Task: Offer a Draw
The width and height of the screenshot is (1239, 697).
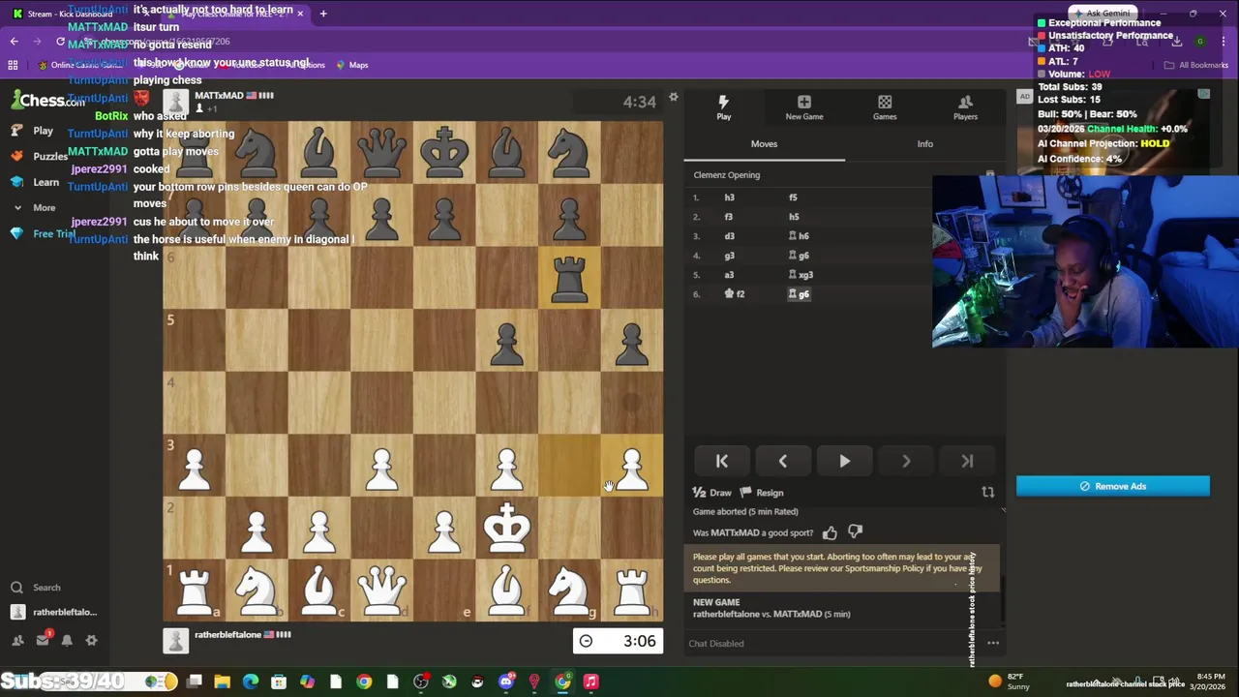Action: (x=712, y=493)
